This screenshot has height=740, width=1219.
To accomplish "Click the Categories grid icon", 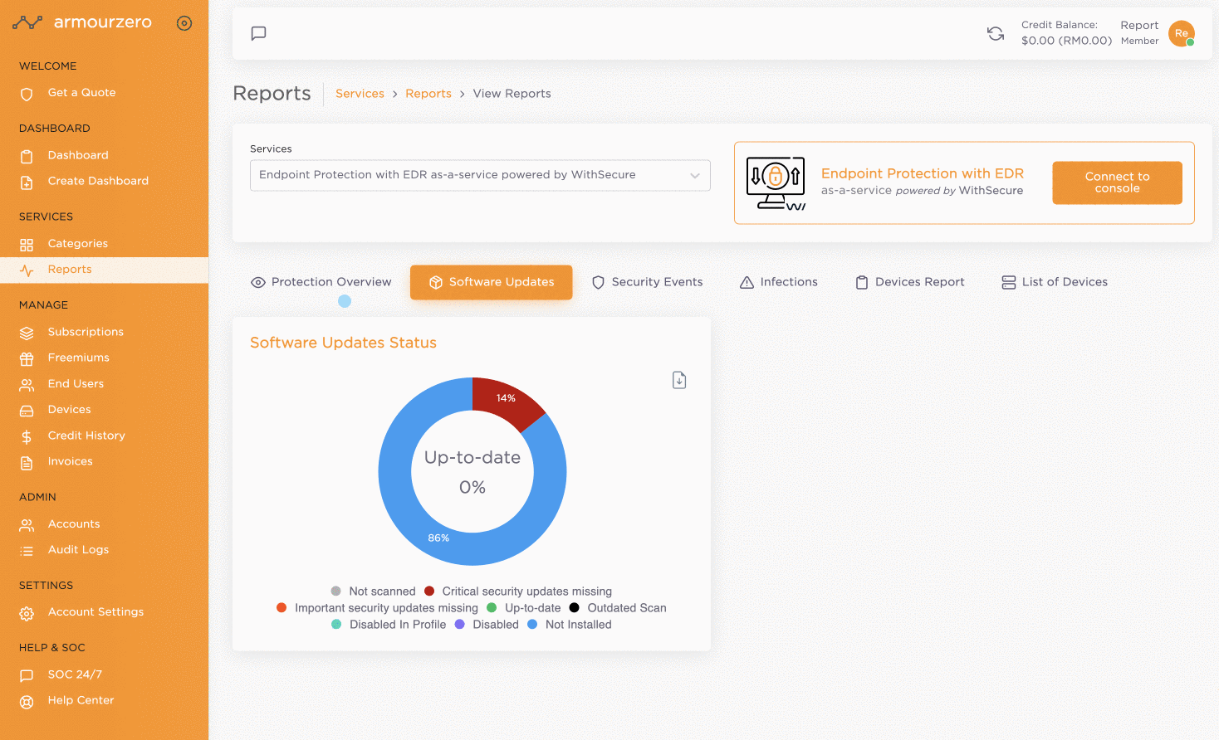I will [27, 245].
